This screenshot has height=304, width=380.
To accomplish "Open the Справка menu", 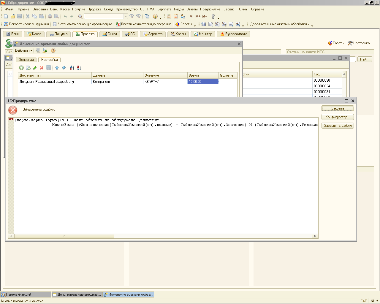I will (257, 9).
